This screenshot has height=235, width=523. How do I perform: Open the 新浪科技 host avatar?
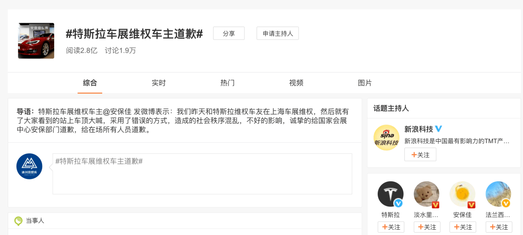[x=386, y=137]
